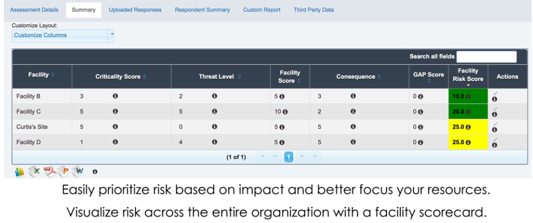
Task: Export table to Word document
Action: [78, 171]
